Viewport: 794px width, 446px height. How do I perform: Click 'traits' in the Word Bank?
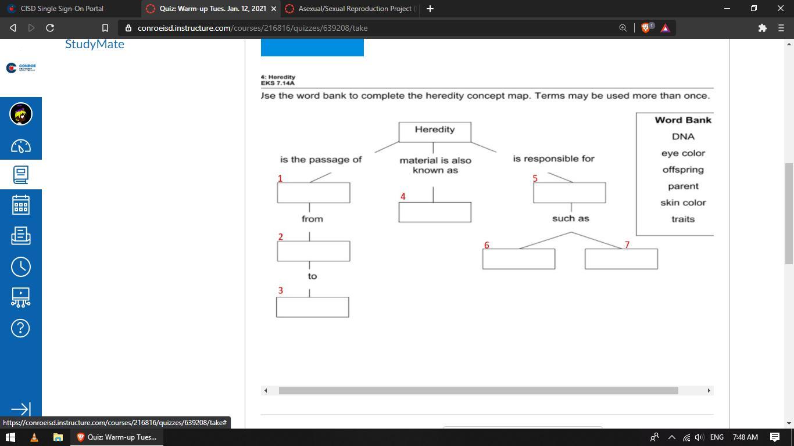[x=683, y=220]
